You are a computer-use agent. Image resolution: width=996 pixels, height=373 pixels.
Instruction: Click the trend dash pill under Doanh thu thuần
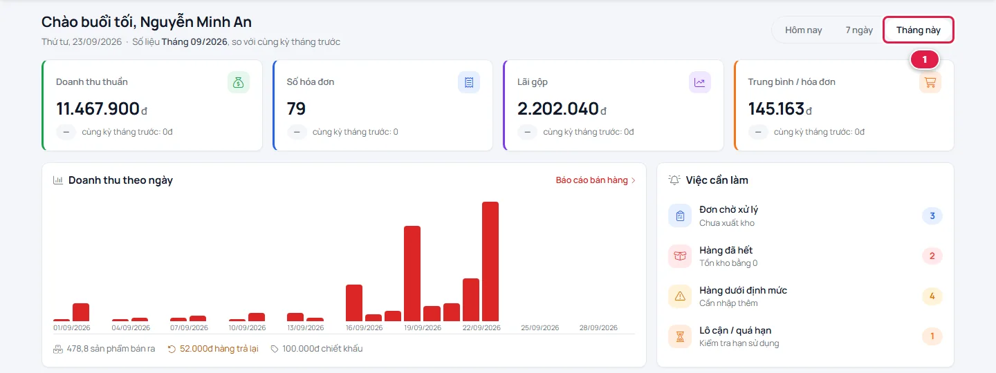point(66,132)
